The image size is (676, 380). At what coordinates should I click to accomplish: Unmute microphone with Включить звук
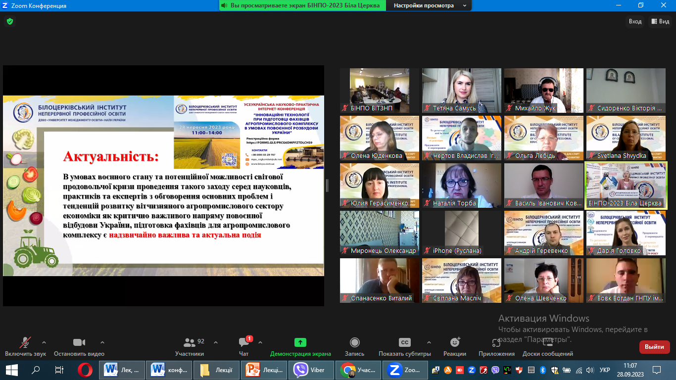click(25, 342)
